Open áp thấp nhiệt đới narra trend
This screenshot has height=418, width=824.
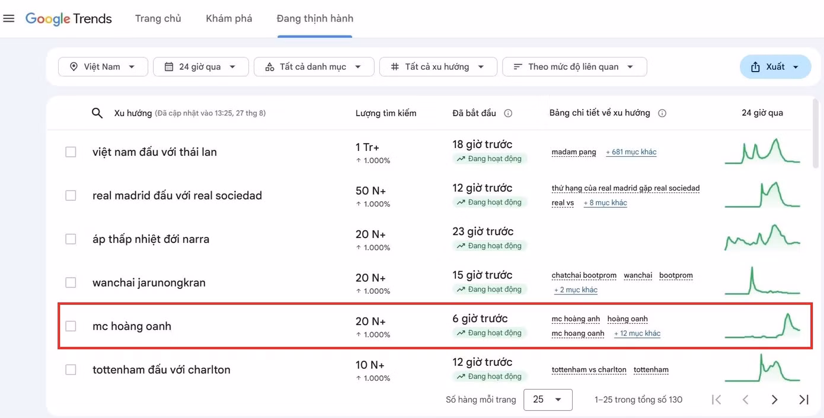click(151, 239)
